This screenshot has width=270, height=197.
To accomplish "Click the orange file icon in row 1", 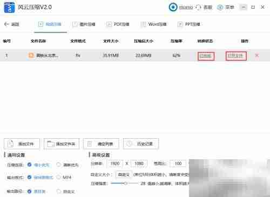I will [31, 55].
